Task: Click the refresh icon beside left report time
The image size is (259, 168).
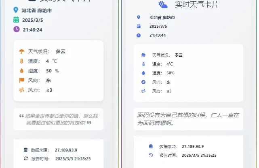Action: coord(26,158)
